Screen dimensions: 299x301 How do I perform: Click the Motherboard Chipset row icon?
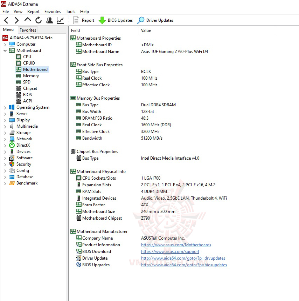coord(78,218)
